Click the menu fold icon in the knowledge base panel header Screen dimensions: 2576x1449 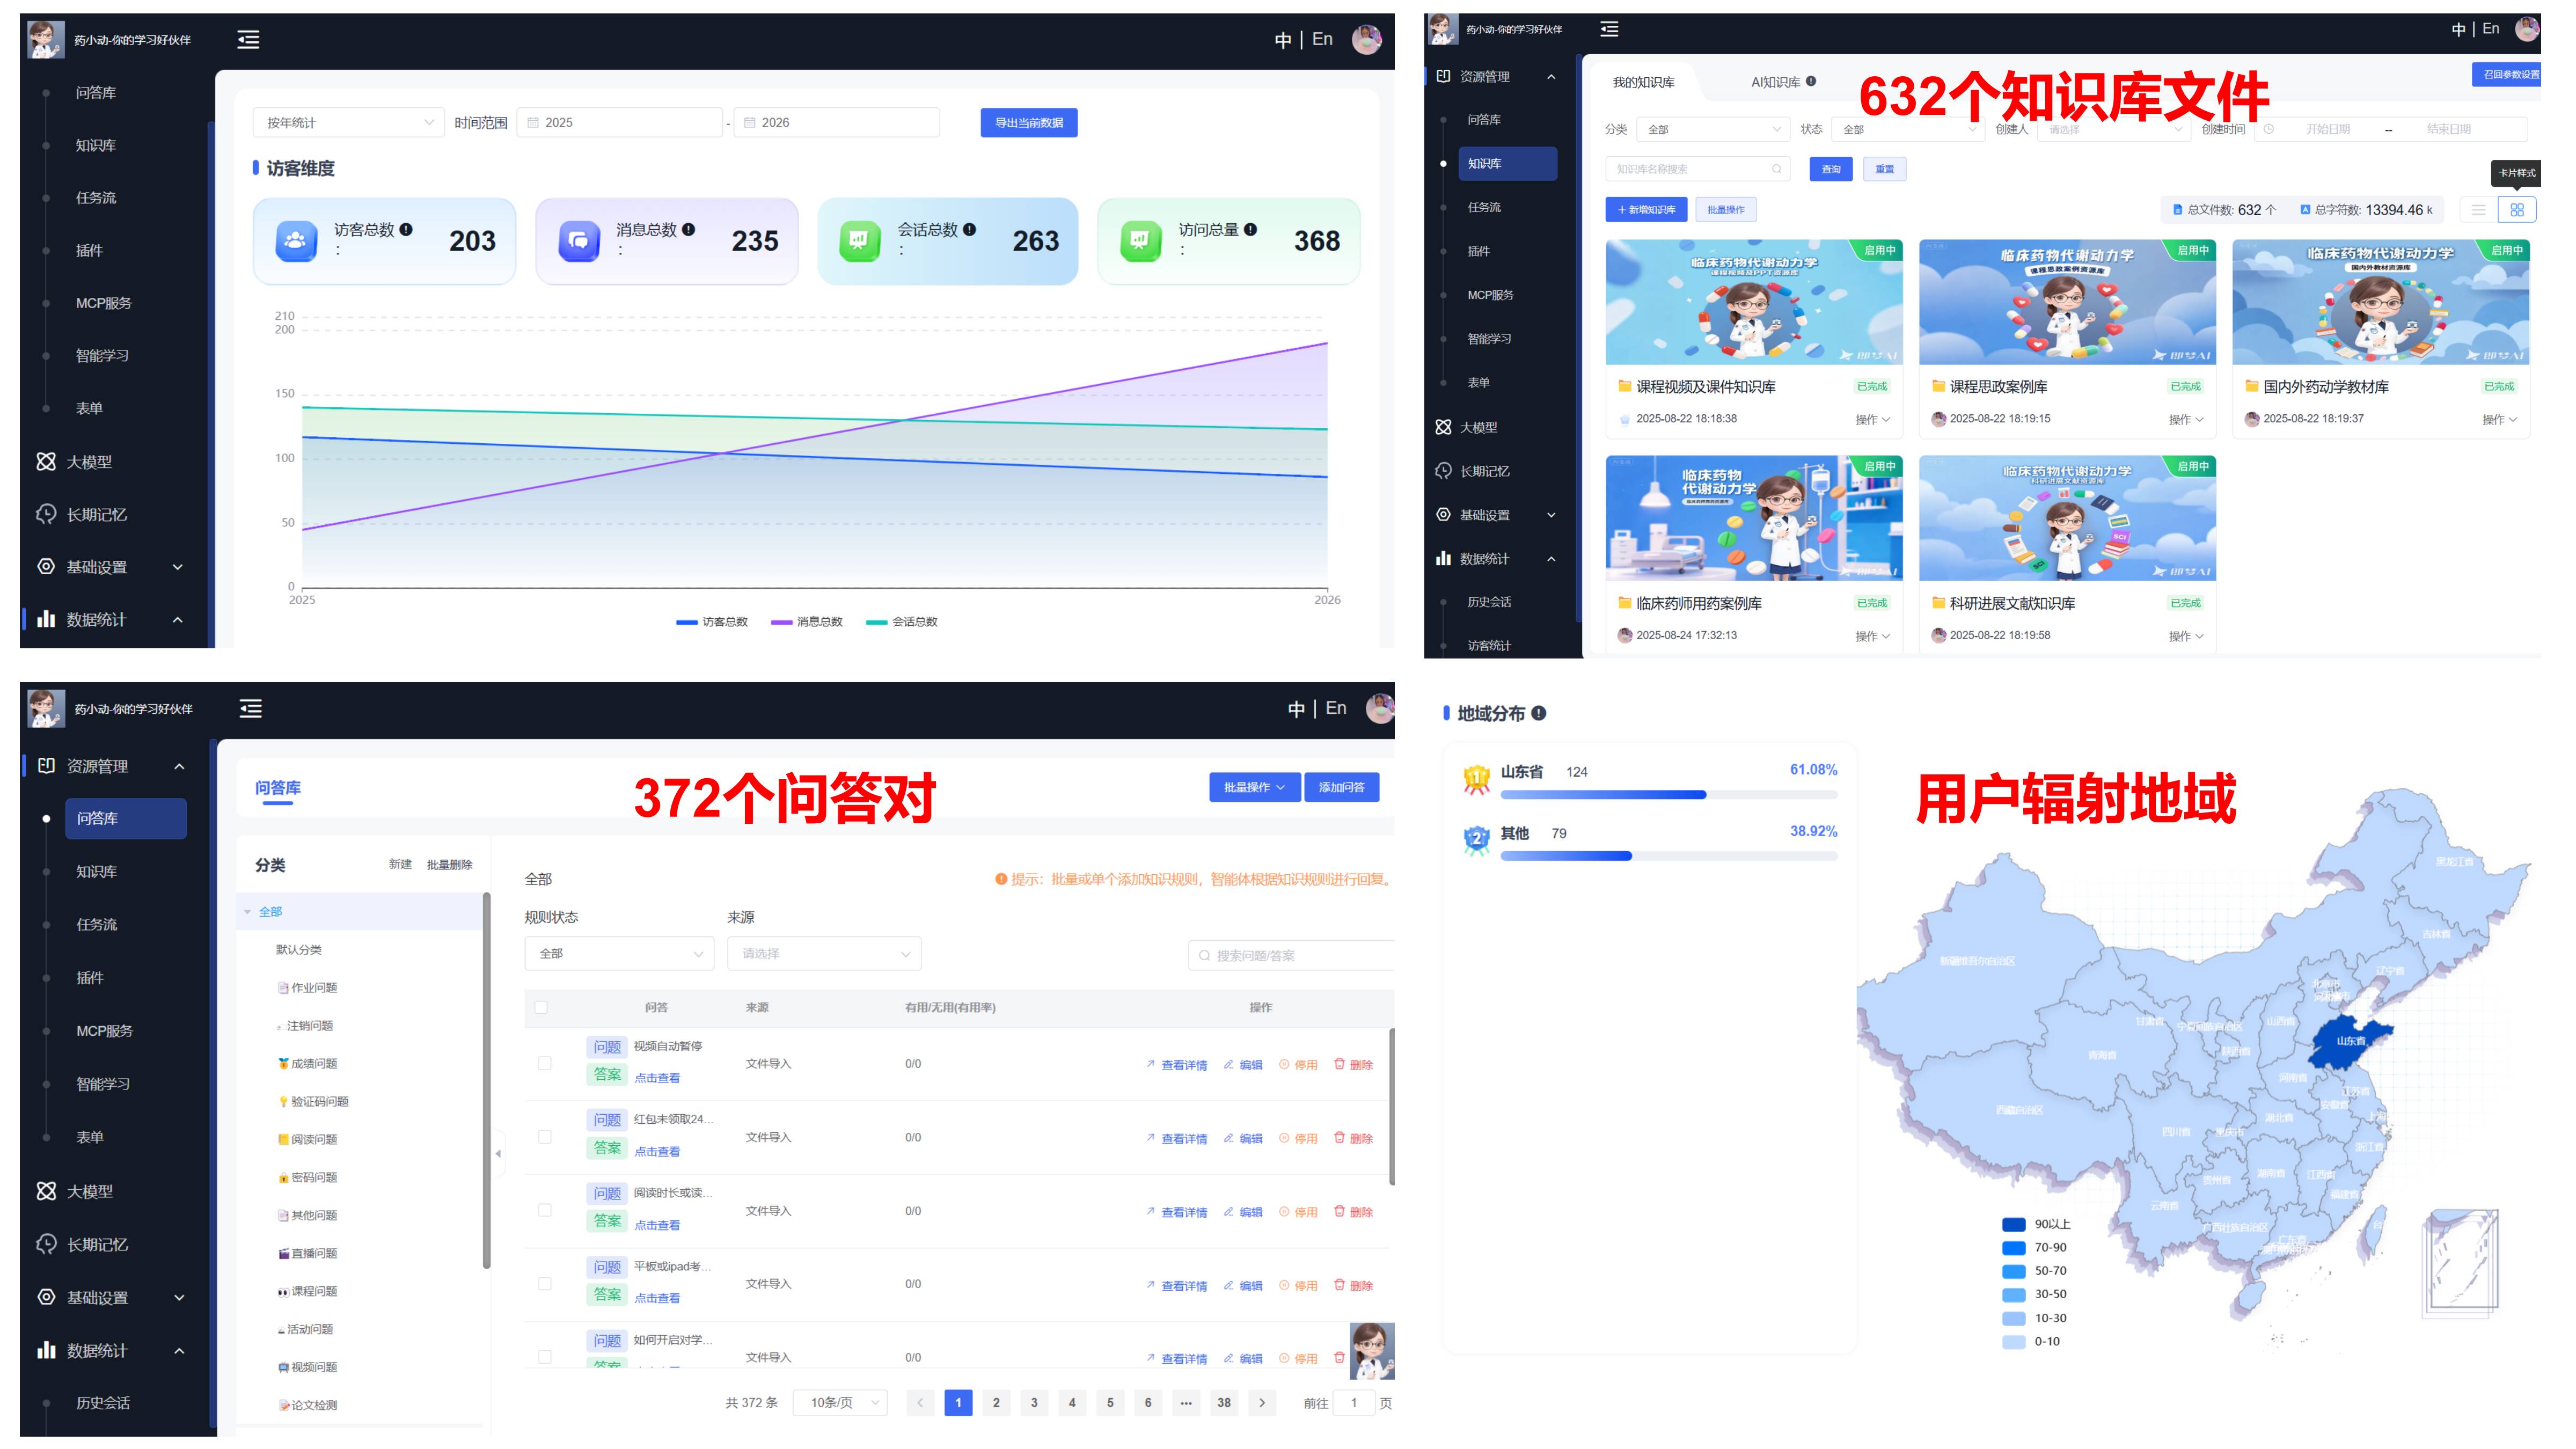[1609, 29]
